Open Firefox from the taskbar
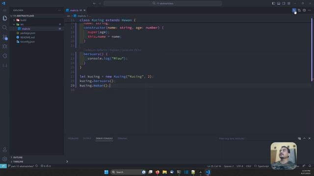Viewport: 314px width, 176px height. pyautogui.click(x=157, y=172)
